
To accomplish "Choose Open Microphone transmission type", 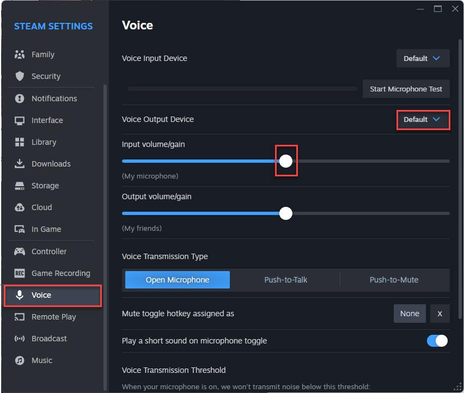I will [x=178, y=280].
